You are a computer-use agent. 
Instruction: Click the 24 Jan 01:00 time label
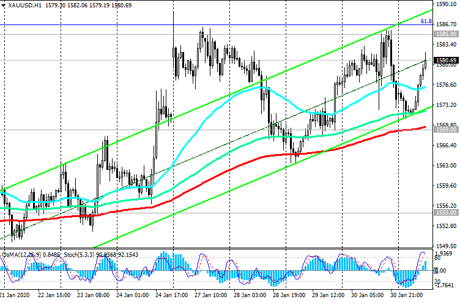tap(132, 295)
